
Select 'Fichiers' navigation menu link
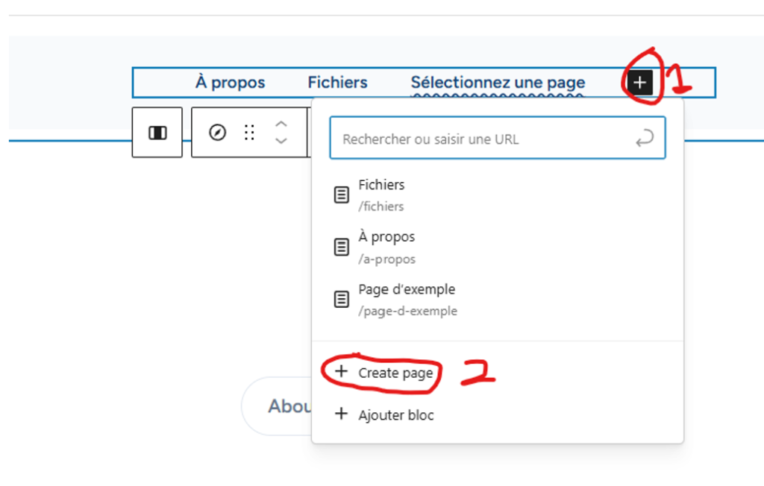(337, 83)
